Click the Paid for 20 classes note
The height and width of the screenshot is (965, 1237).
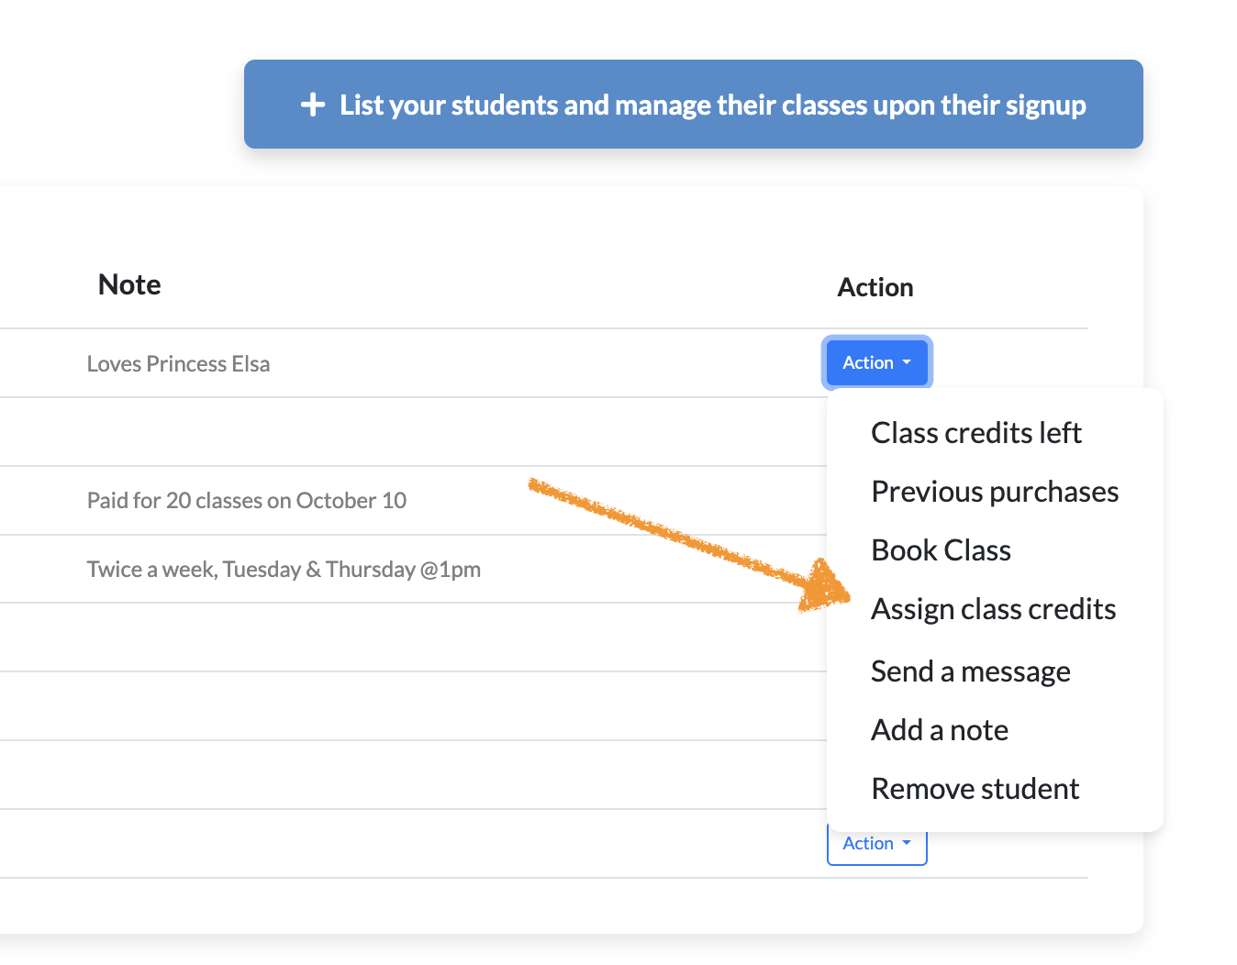[246, 501]
